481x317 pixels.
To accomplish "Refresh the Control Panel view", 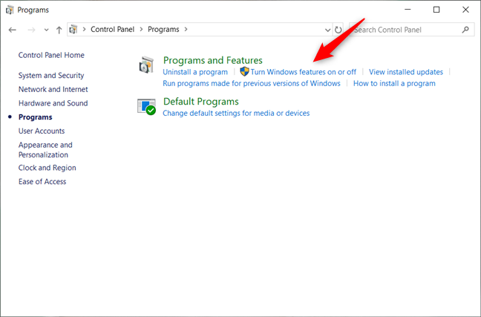I will tap(338, 30).
